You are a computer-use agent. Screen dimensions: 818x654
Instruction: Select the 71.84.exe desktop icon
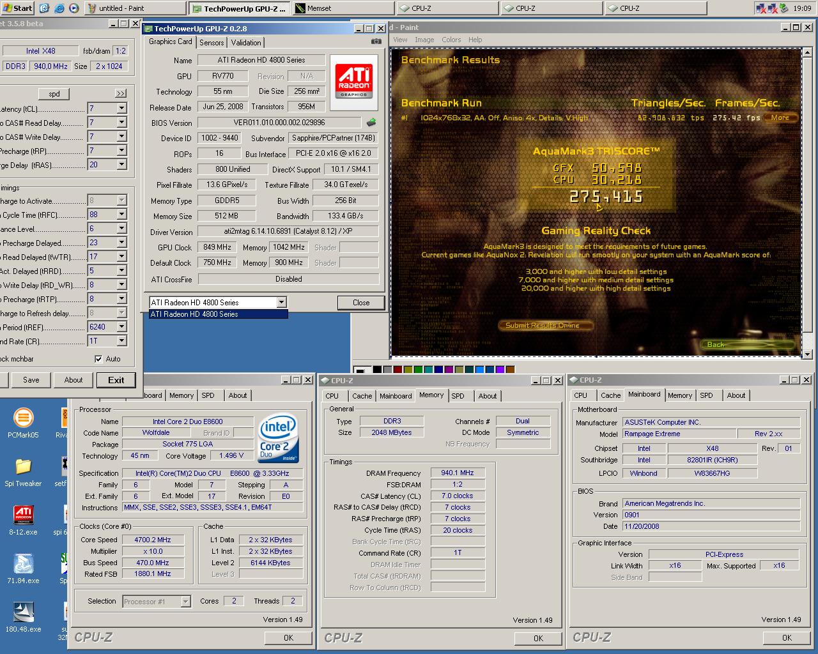click(x=23, y=568)
